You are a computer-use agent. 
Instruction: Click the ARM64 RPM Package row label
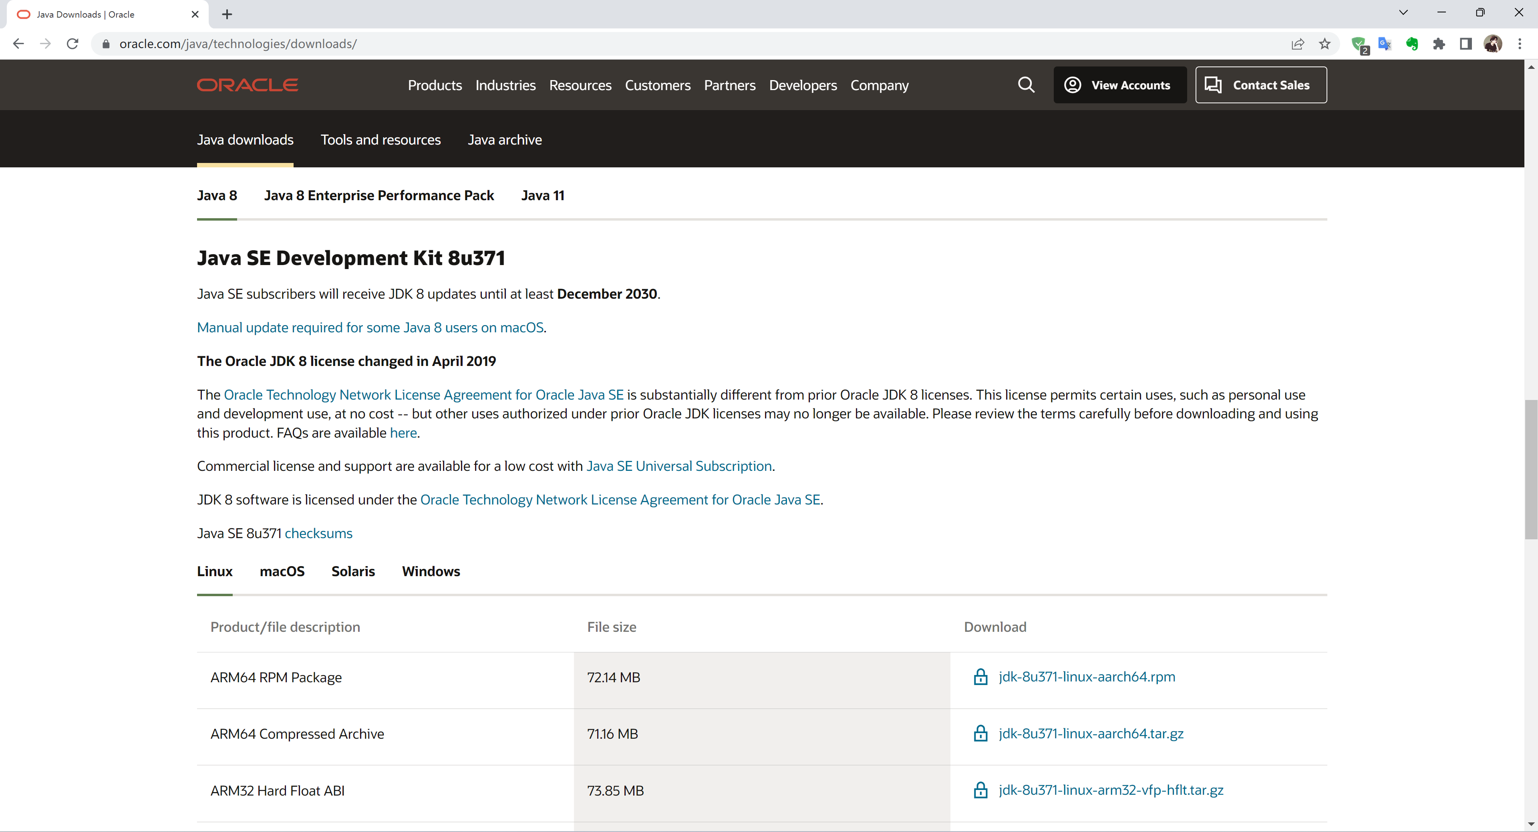coord(276,677)
